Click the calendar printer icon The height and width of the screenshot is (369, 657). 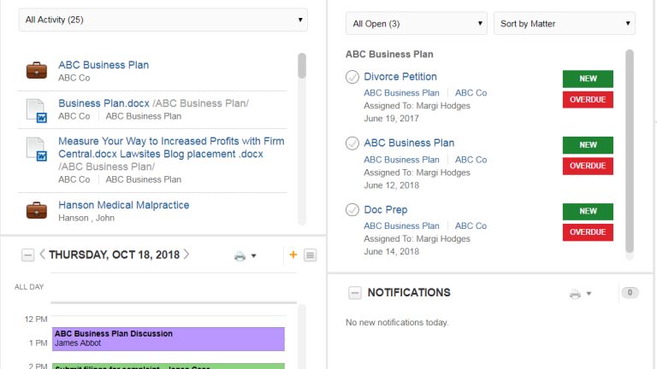click(x=240, y=255)
